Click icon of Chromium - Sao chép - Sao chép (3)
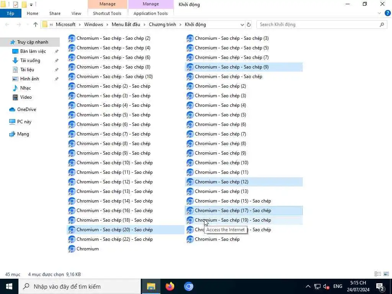392x294 pixels. 190,38
